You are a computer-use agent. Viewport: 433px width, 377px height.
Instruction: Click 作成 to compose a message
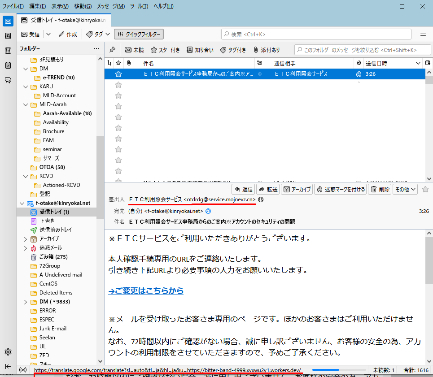[68, 34]
